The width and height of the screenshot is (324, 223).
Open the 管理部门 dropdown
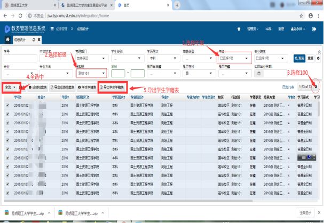92,59
